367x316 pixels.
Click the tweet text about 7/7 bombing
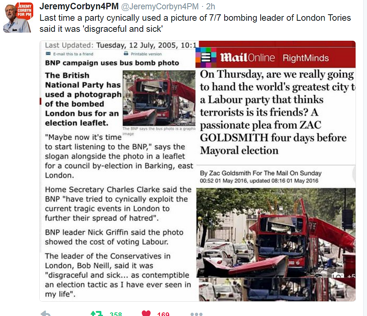click(x=195, y=23)
